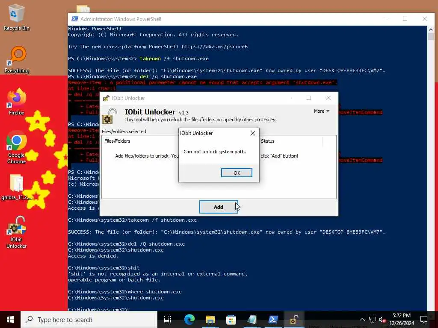438x328 pixels.
Task: Launch Google Chrome from the desktop
Action: click(17, 147)
